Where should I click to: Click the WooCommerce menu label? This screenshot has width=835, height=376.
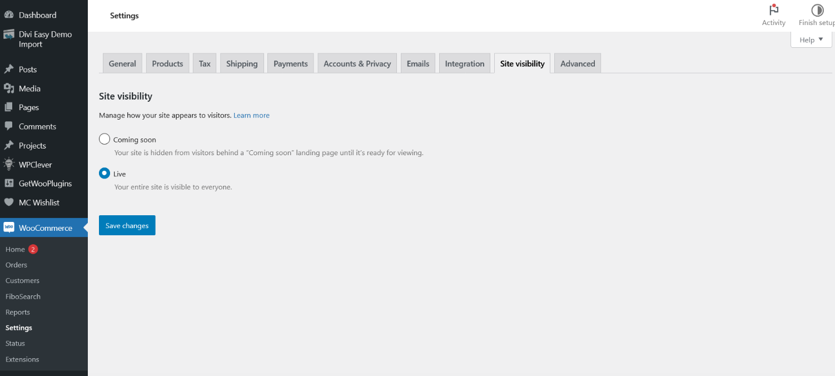point(46,227)
